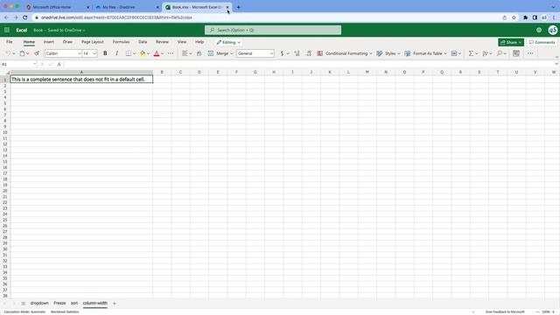Open the Review tab
Image resolution: width=560 pixels, height=315 pixels.
pyautogui.click(x=162, y=42)
